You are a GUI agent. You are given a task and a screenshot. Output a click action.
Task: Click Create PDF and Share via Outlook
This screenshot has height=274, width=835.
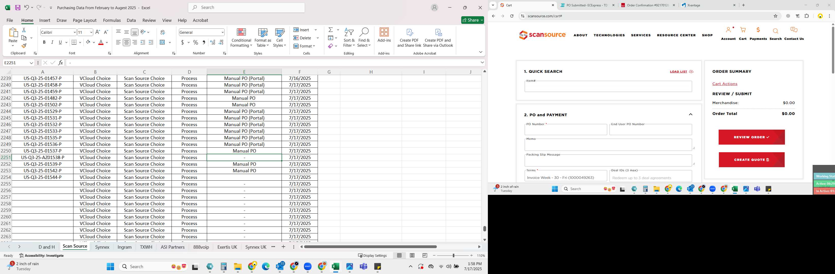[438, 38]
